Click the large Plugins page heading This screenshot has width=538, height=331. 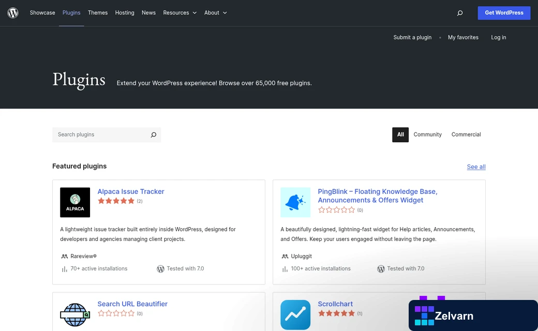79,80
